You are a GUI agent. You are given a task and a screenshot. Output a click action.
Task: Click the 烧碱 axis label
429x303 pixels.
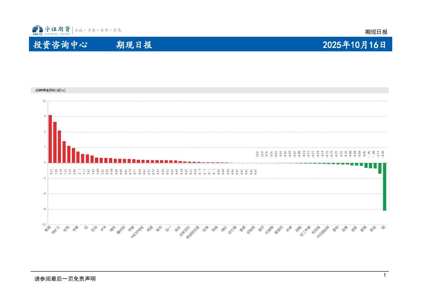[299, 229]
